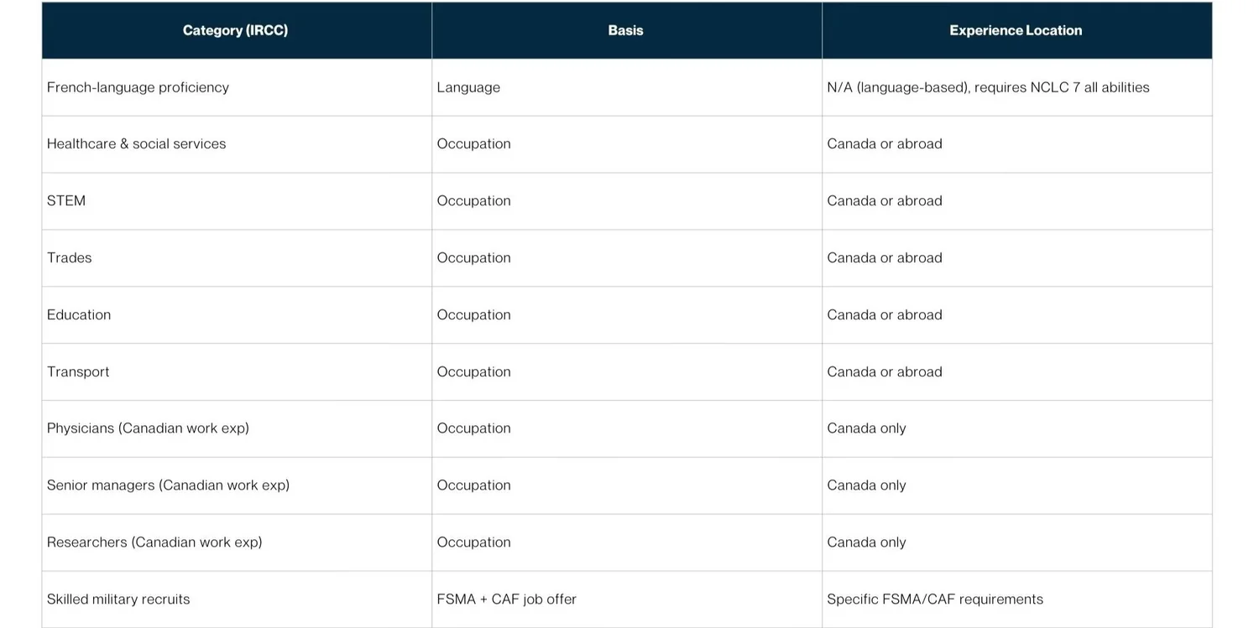Screen dimensions: 1259x628
Task: Select the Transport category cell
Action: pos(236,371)
